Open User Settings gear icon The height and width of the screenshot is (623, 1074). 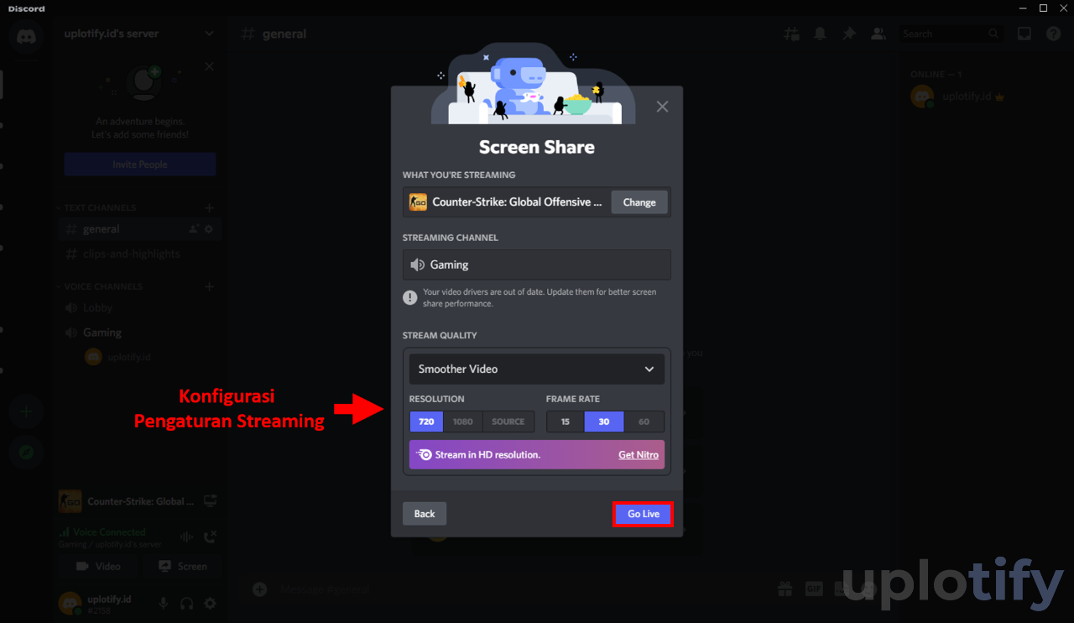coord(211,603)
